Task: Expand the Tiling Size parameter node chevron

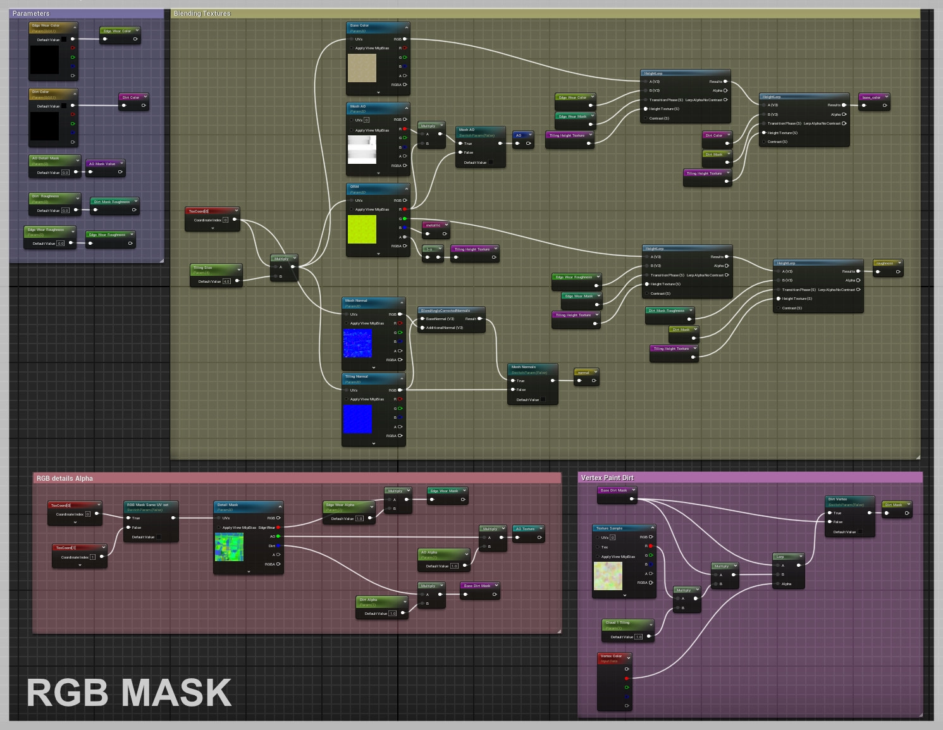Action: tap(238, 269)
